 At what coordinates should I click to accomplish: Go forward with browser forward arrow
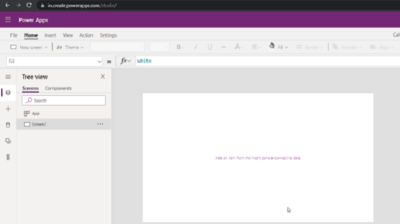coord(18,5)
